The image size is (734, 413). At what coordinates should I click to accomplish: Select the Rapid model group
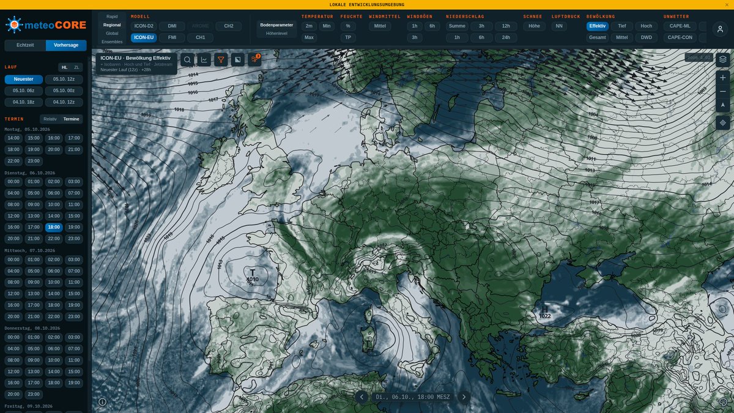tap(112, 17)
